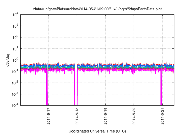Select the 10^-3 y-axis label
Viewport: 192px width, 134px height.
pyautogui.click(x=15, y=94)
